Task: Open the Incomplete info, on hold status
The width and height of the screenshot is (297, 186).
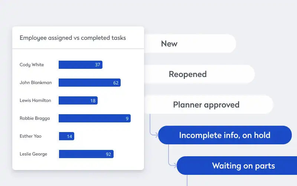Action: click(x=225, y=135)
